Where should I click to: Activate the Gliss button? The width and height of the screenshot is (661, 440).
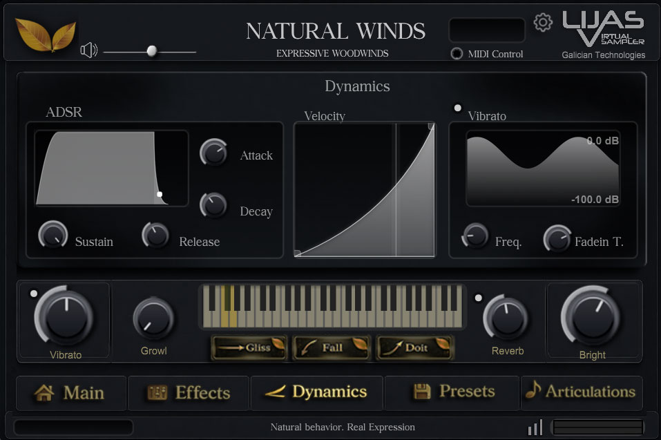(249, 347)
